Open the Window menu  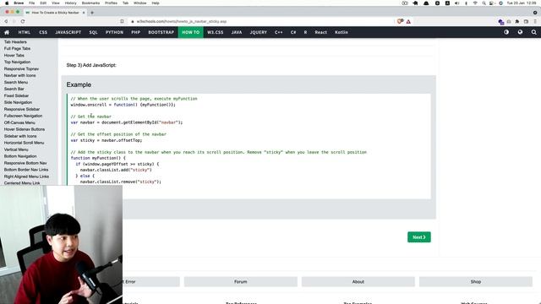tap(139, 3)
